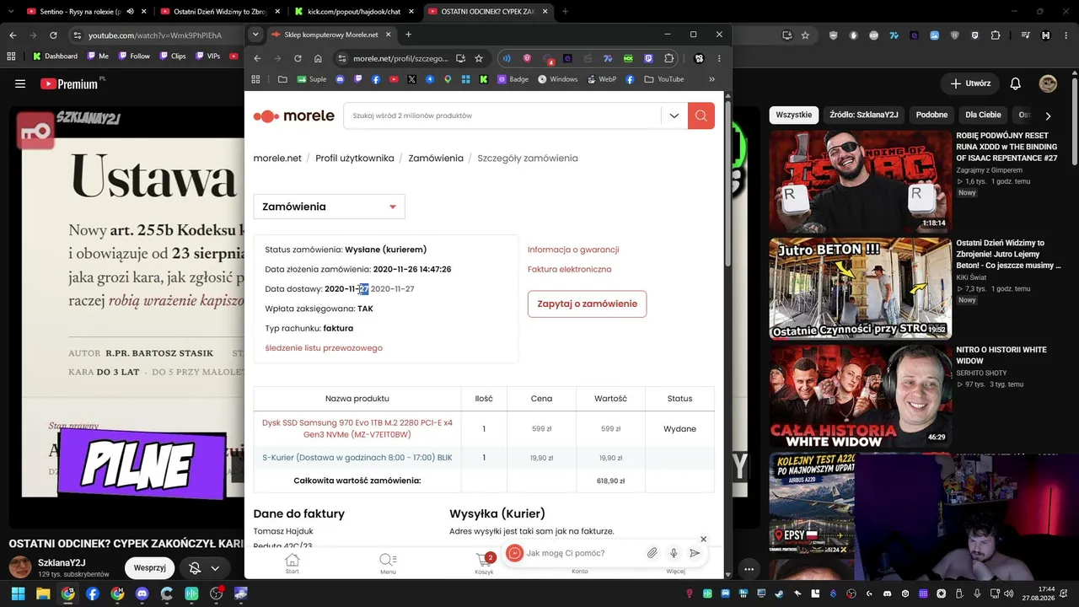Open the YouTube account avatar menu
Screen dimensions: 1079x607
tap(1048, 83)
